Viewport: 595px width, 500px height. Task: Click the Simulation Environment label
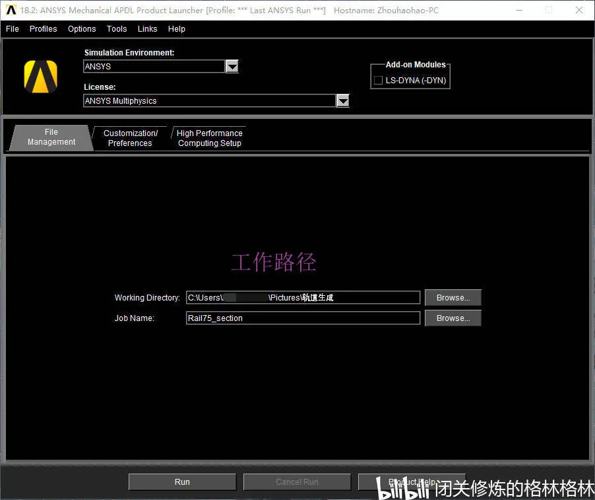tap(129, 53)
